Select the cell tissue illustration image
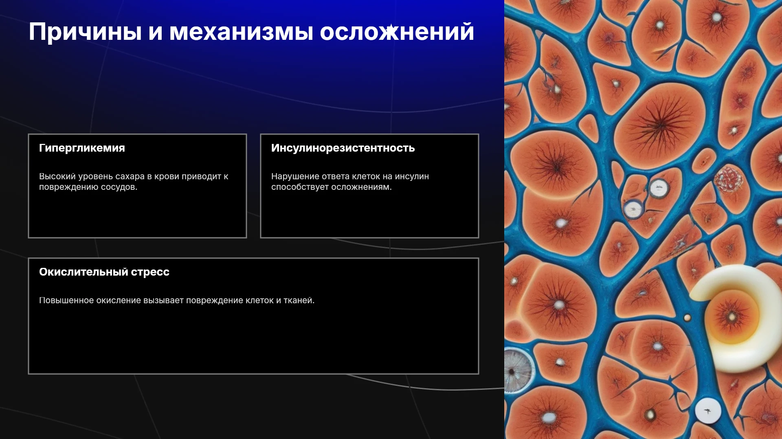782x439 pixels. click(x=643, y=219)
